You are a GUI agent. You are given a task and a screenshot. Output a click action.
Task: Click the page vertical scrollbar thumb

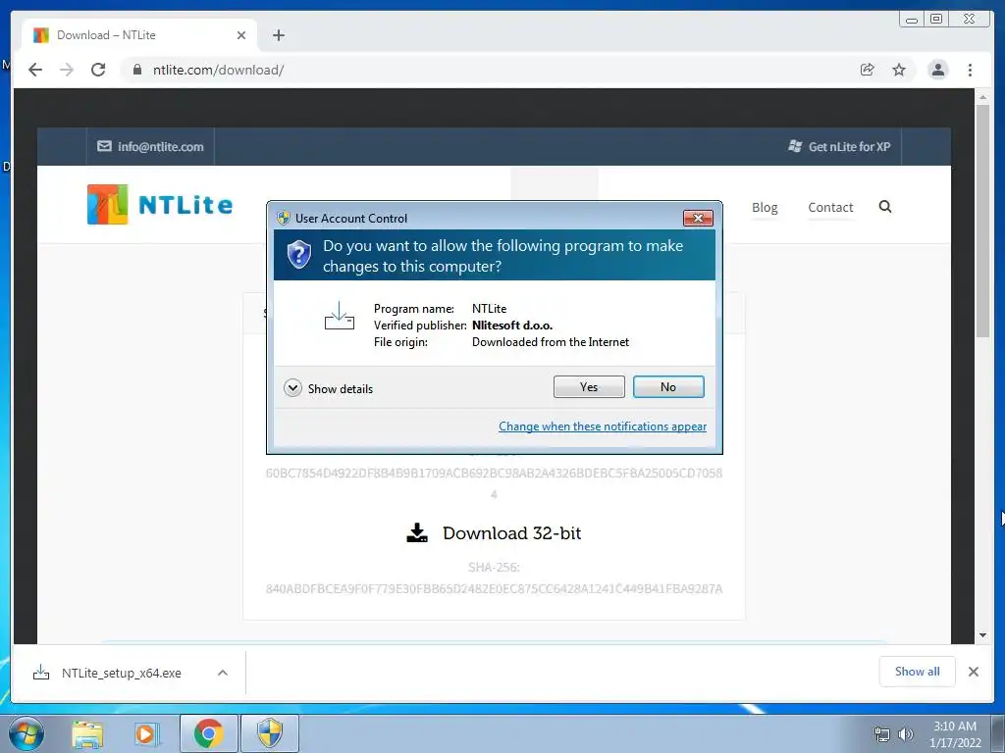pos(982,221)
